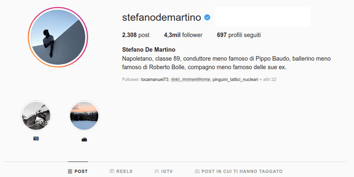Click the stefanodemartino username heading
Screen dimensions: 354x177
(x=162, y=17)
